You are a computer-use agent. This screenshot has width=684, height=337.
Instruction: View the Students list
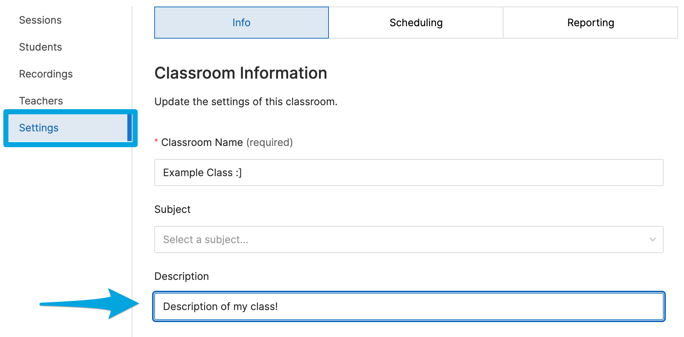(x=40, y=47)
